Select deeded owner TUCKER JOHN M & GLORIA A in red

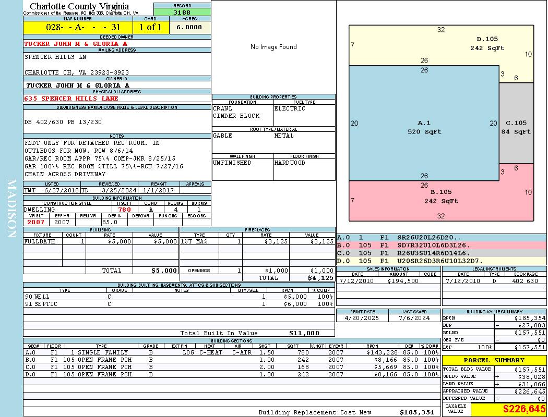click(x=76, y=44)
